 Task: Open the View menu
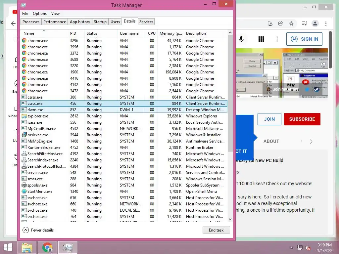pyautogui.click(x=55, y=13)
